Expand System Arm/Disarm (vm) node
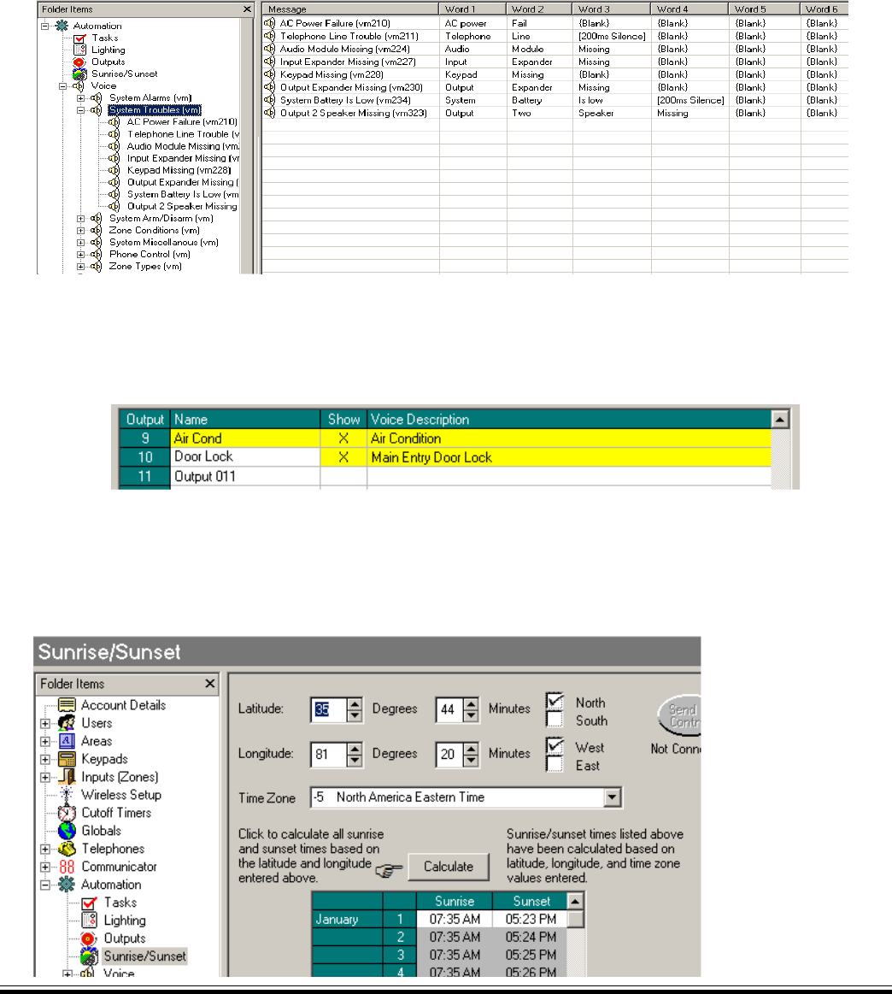This screenshot has width=892, height=994. point(80,219)
